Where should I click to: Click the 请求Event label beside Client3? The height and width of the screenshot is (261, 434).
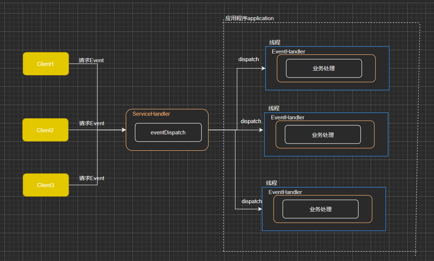tap(92, 178)
